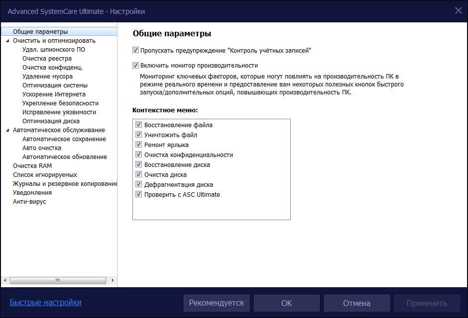
Task: Open 'Очистить и оптимизировать' settings section
Action: 54,40
